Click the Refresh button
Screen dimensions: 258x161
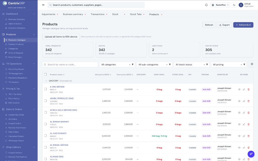[x=209, y=25]
